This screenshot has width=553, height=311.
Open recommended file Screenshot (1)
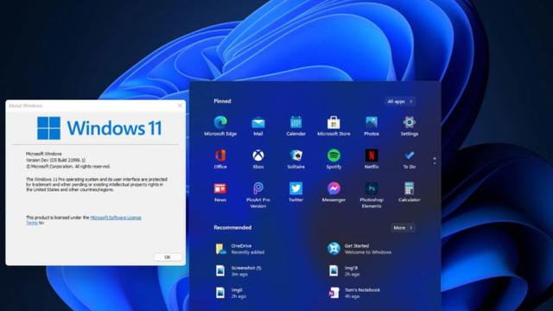coord(238,270)
